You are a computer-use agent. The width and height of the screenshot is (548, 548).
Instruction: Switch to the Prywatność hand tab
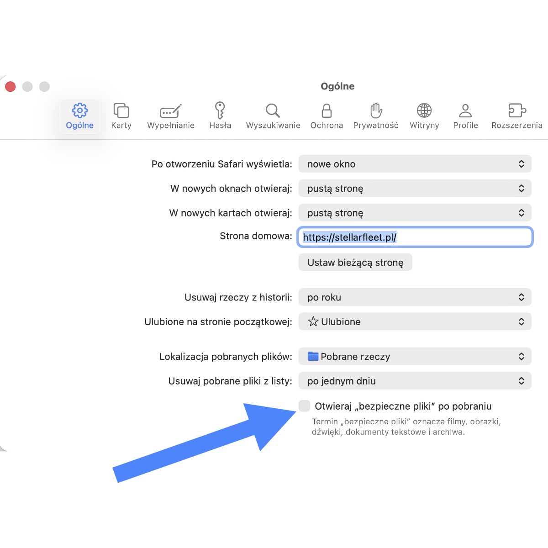tap(376, 116)
